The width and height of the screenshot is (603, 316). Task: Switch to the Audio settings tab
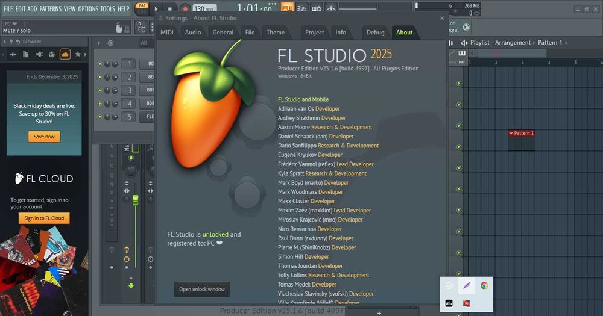click(x=193, y=33)
